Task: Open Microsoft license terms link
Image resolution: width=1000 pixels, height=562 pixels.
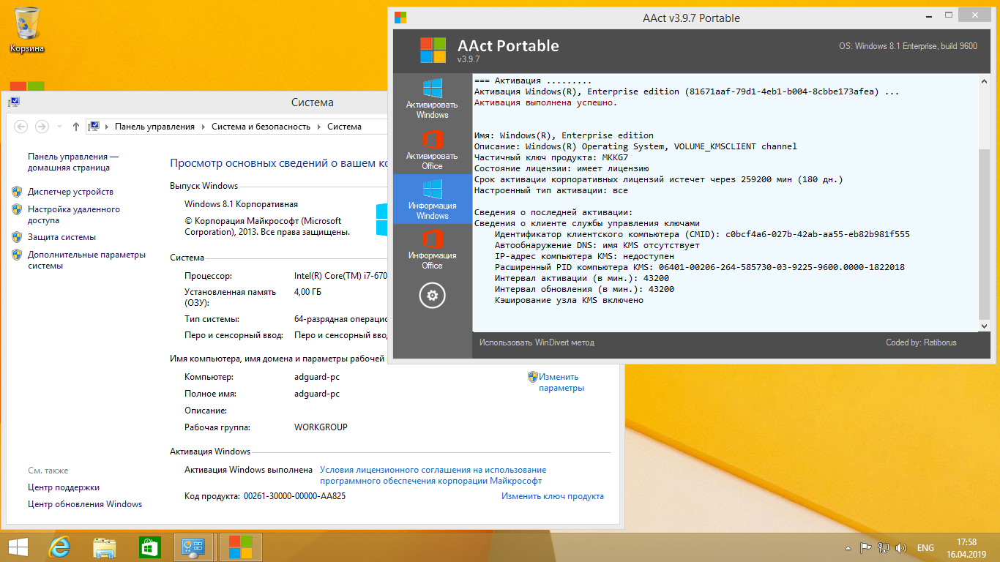Action: click(x=433, y=475)
